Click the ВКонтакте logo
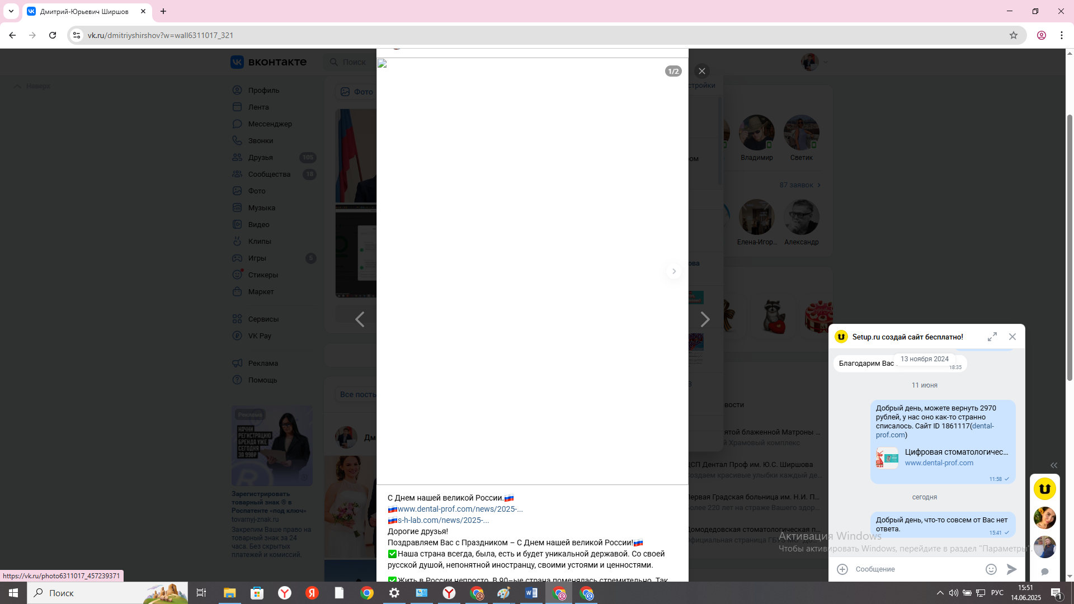Viewport: 1074px width, 604px height. click(268, 62)
